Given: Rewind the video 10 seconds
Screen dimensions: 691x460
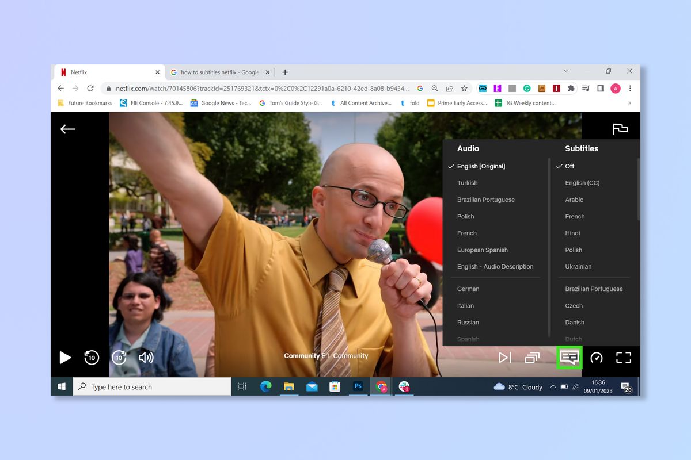Looking at the screenshot, I should [92, 357].
